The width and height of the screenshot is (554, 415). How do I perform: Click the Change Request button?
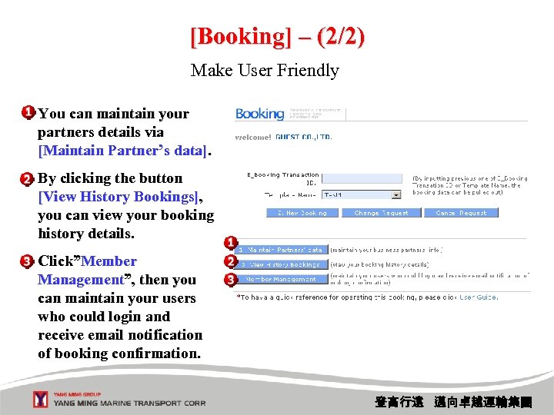[381, 213]
